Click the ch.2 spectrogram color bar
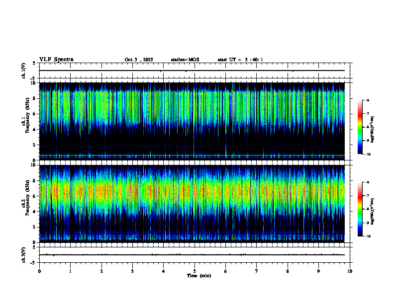 pyautogui.click(x=360, y=209)
